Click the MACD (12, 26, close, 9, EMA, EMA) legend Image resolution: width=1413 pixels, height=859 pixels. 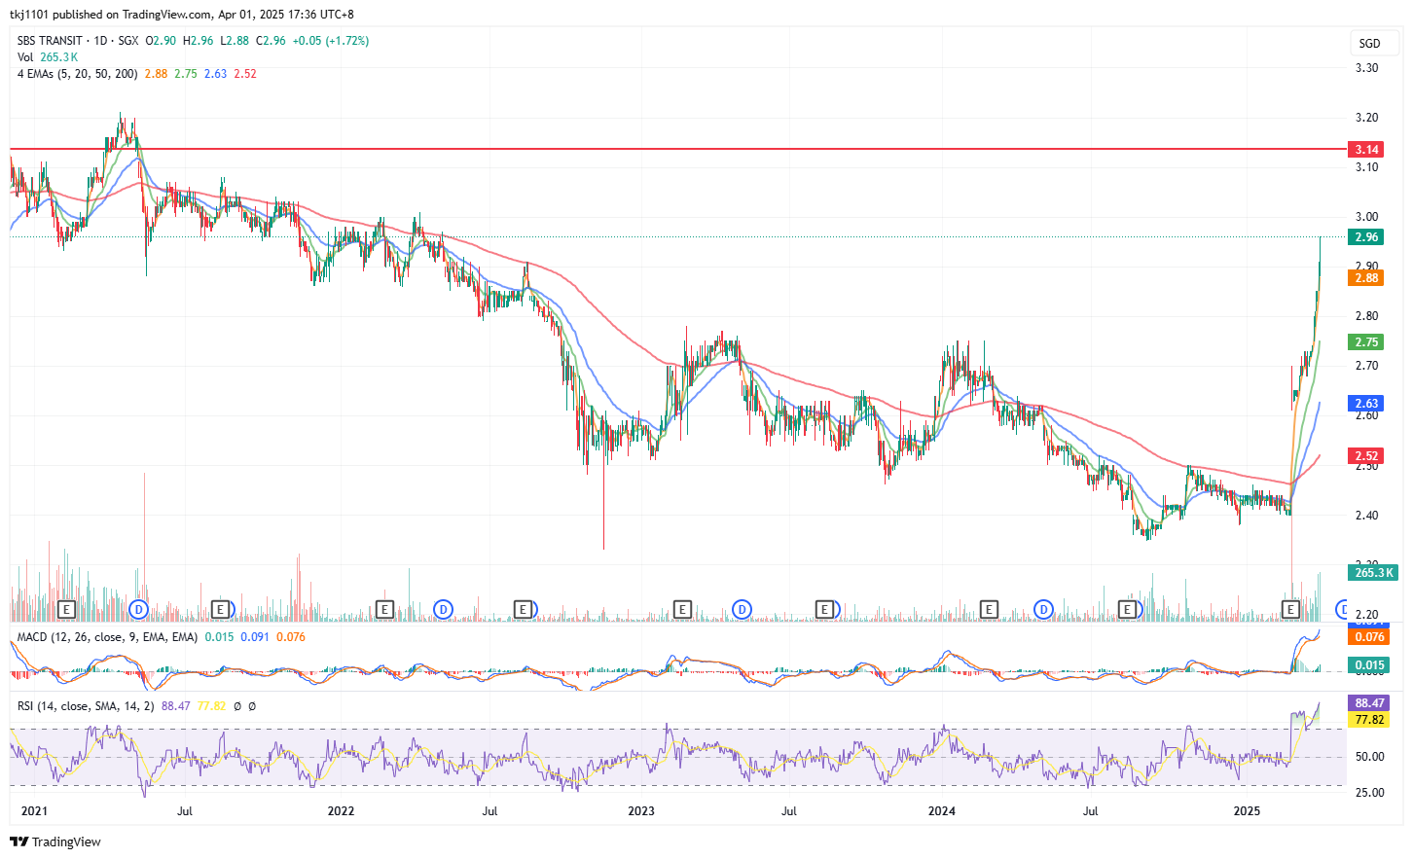click(x=107, y=637)
